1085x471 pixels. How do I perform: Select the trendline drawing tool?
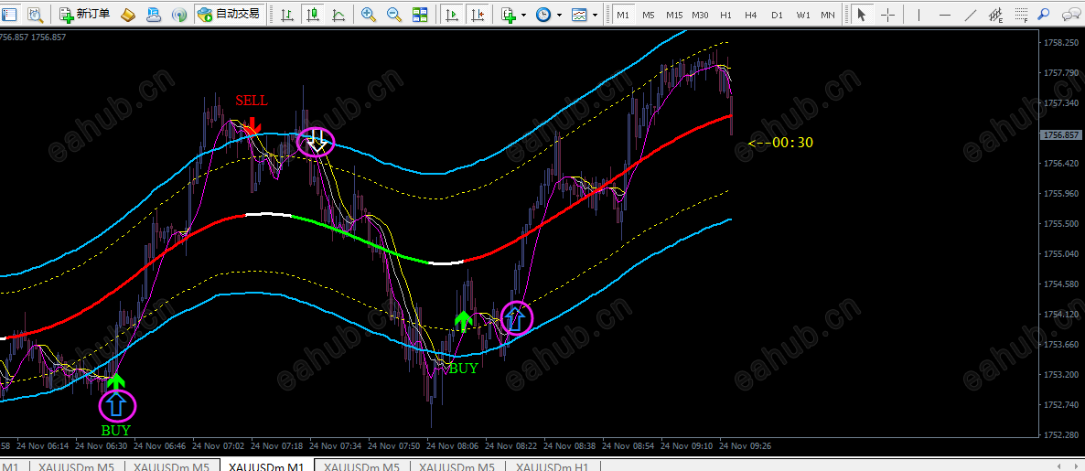click(x=970, y=14)
